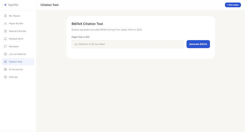
Task: Click the Citation Tool quote icon
Action: pyautogui.click(x=5, y=62)
